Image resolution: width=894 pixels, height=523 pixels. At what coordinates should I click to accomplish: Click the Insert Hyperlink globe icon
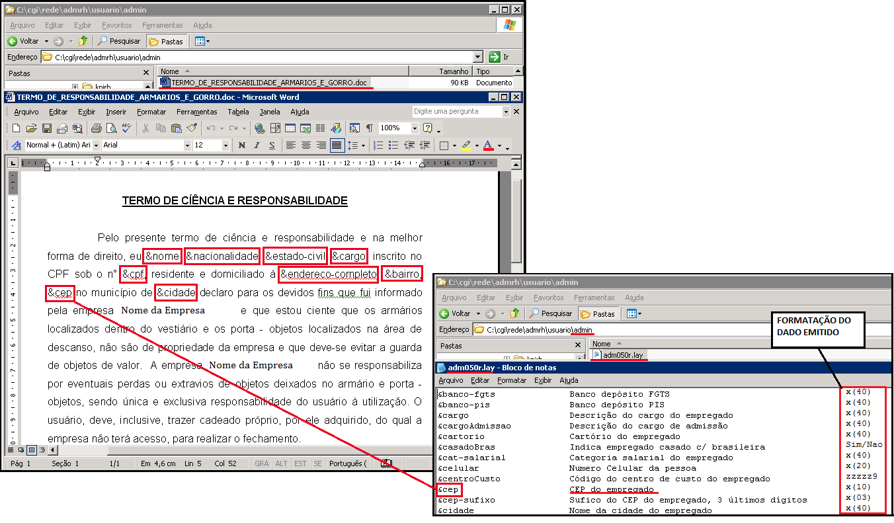(x=260, y=128)
